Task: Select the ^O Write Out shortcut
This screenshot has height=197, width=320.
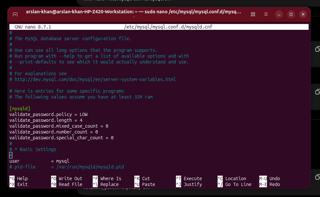Action: point(67,179)
